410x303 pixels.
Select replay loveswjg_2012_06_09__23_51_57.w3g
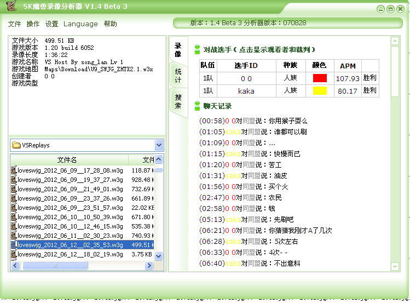click(x=70, y=208)
